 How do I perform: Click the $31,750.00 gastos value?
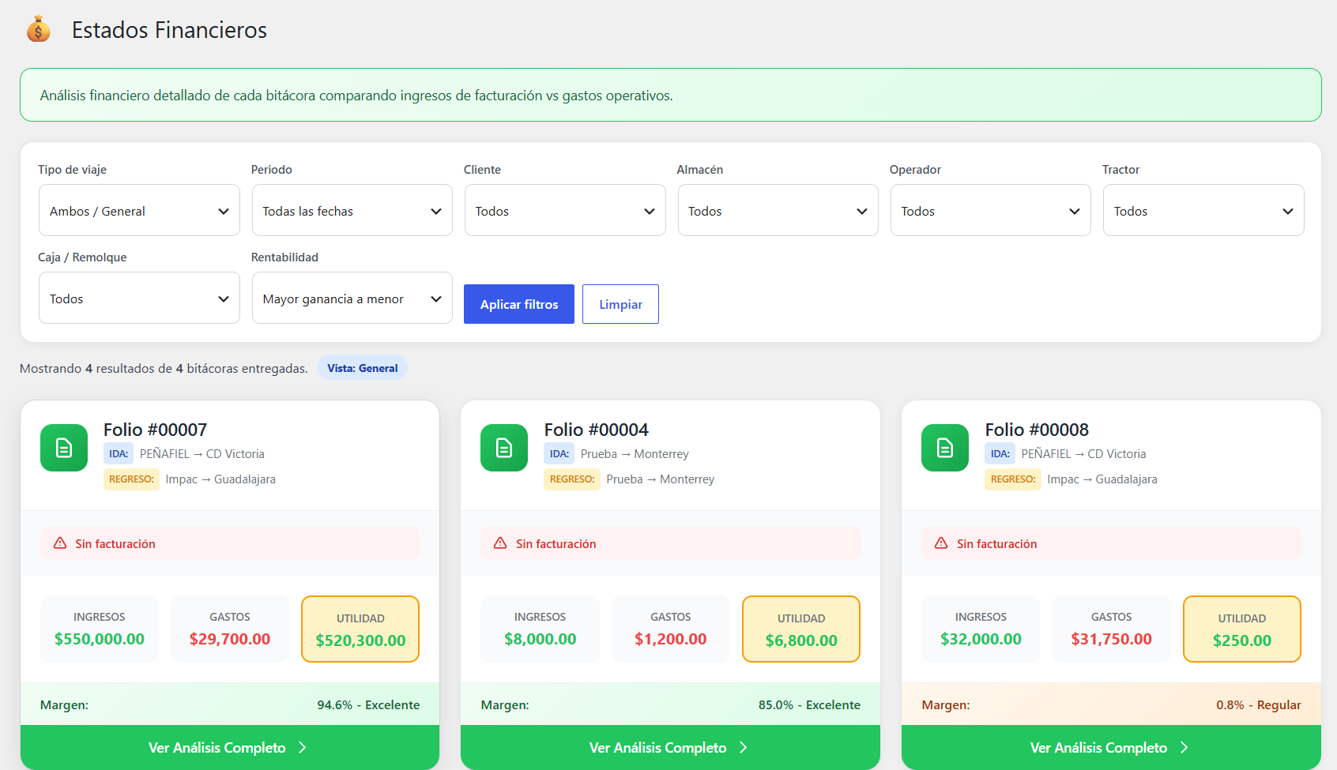[x=1112, y=639]
